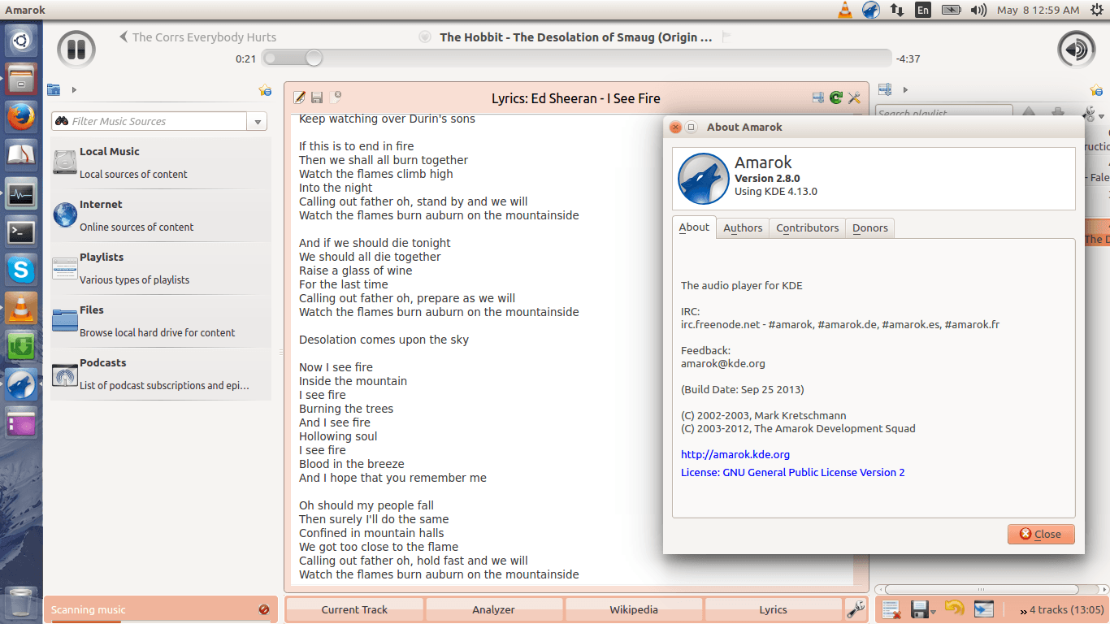Click the bookmark flag next to track title
This screenshot has height=624, width=1110.
[x=726, y=37]
